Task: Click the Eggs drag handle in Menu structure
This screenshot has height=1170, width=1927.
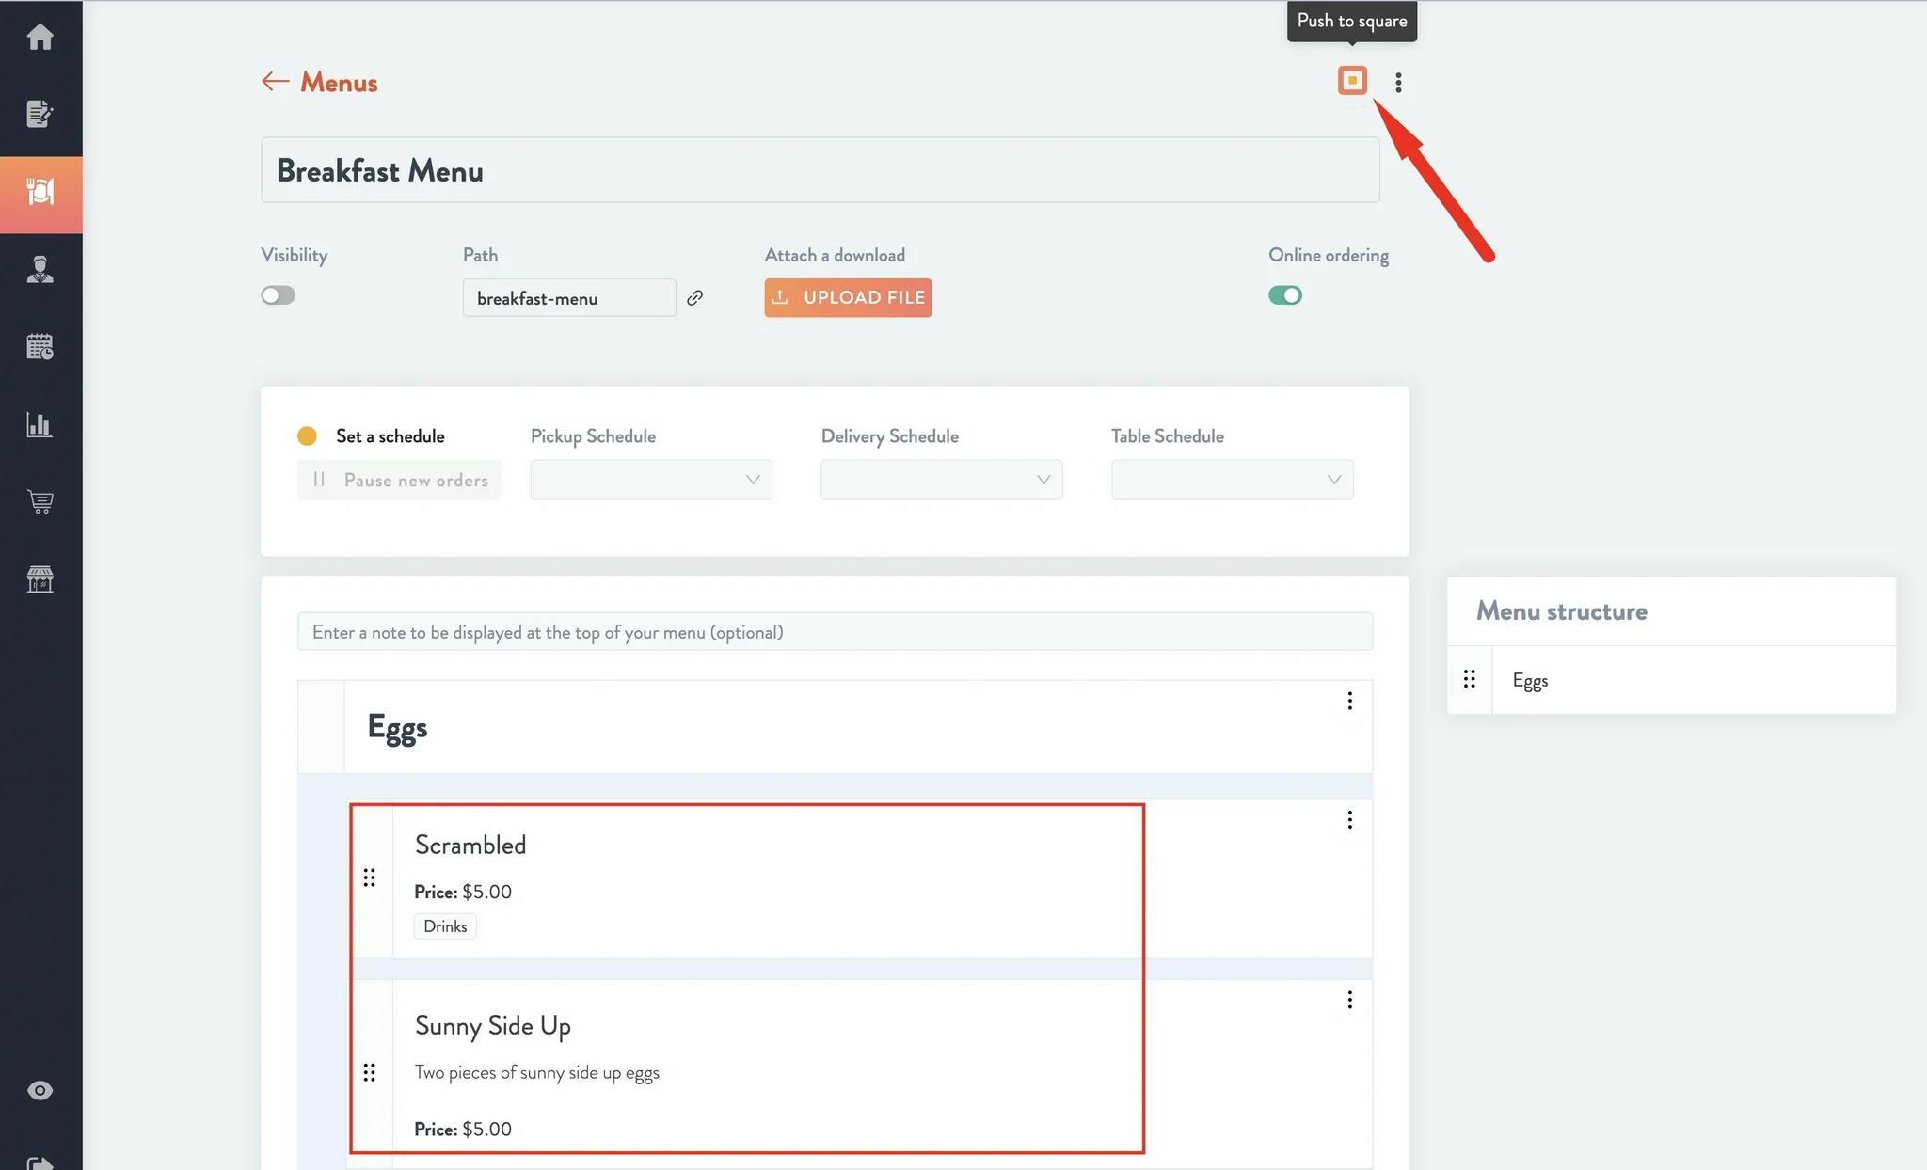Action: (1469, 679)
